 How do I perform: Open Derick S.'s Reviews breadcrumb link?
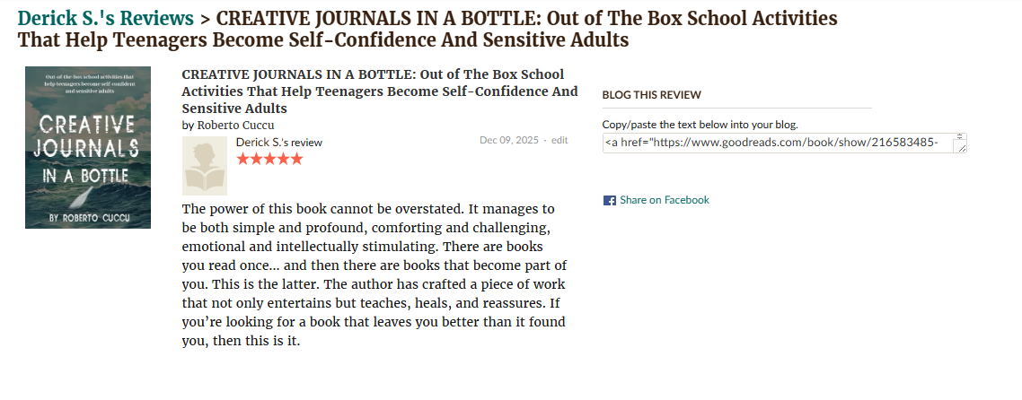(106, 18)
